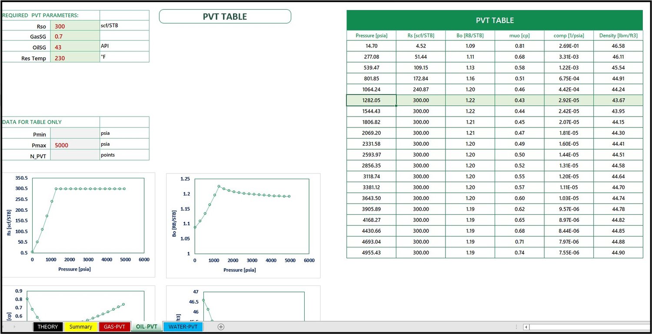Click the horizontal scrollbar left arrow

click(526, 327)
